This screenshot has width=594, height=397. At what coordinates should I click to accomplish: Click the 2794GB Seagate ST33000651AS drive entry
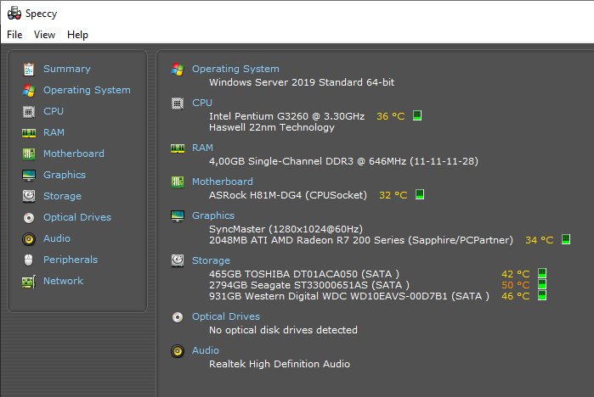(x=309, y=285)
